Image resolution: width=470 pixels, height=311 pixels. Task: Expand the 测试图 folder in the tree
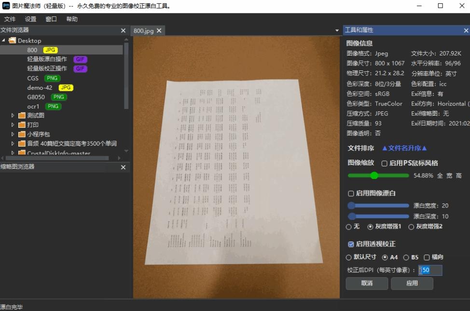(x=12, y=115)
